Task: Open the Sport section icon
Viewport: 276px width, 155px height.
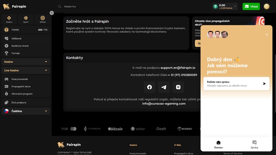Action: [x=26, y=19]
